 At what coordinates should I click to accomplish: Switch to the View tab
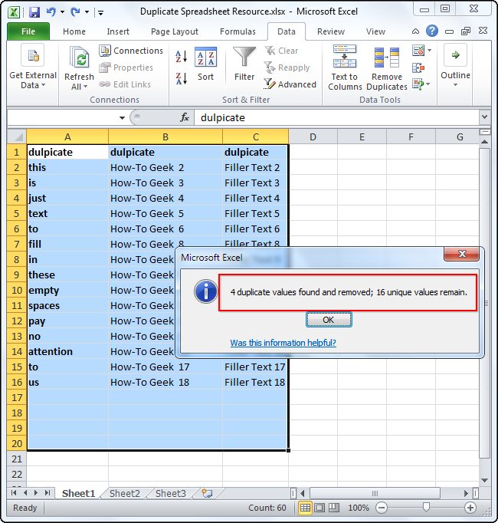coord(375,31)
